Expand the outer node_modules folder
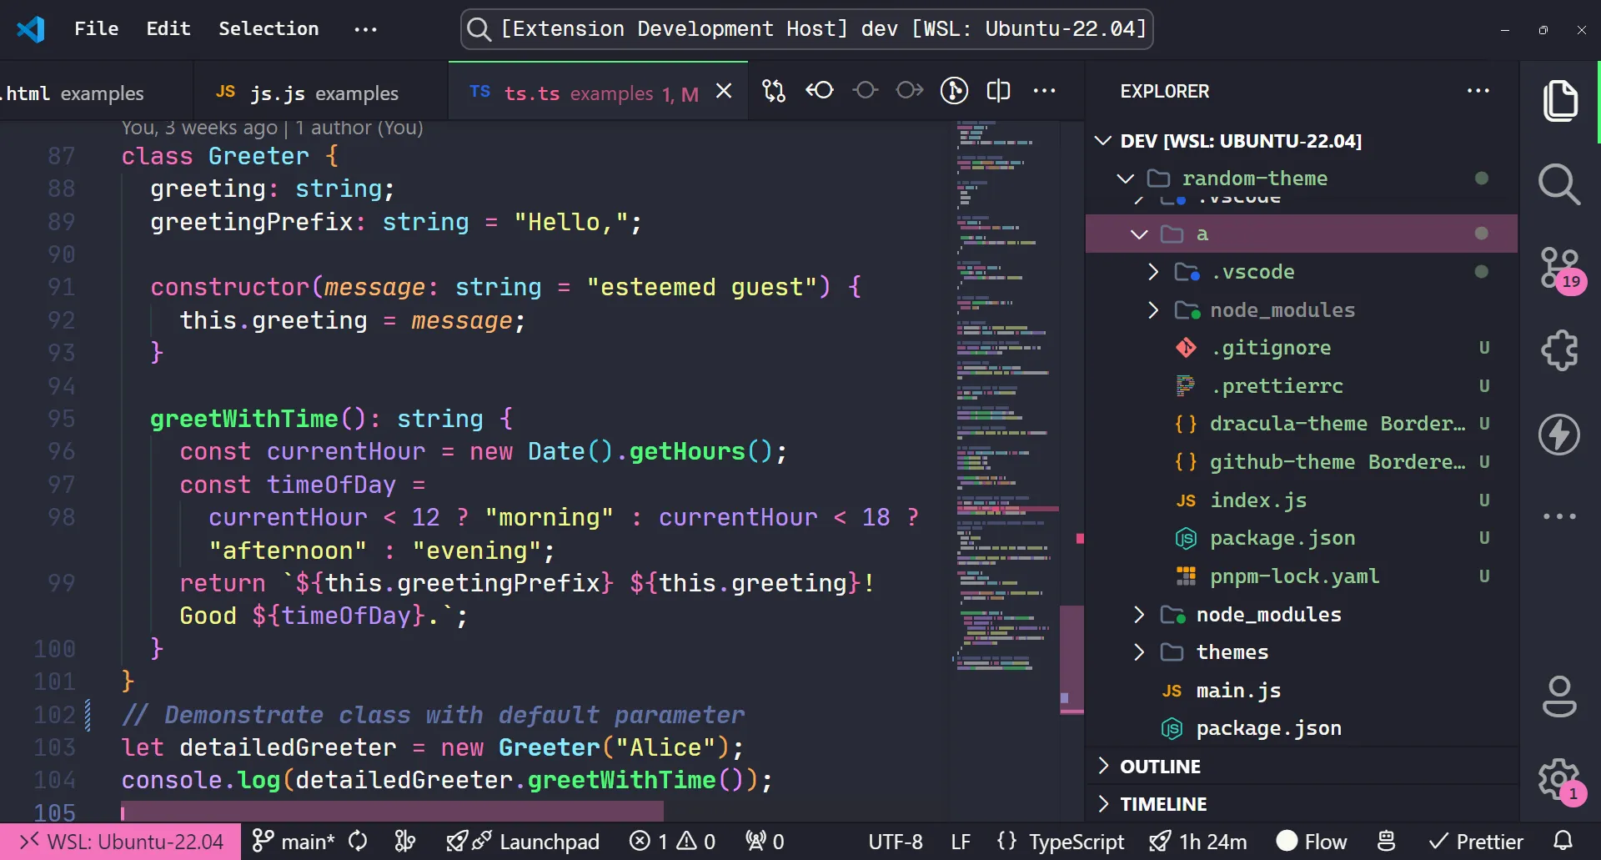 click(x=1301, y=615)
